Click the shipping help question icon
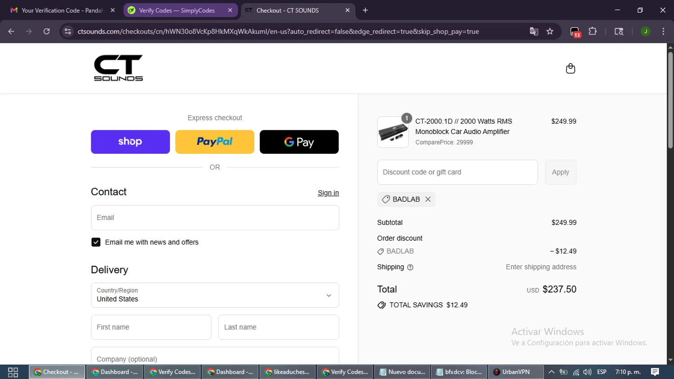The width and height of the screenshot is (674, 379). (410, 267)
